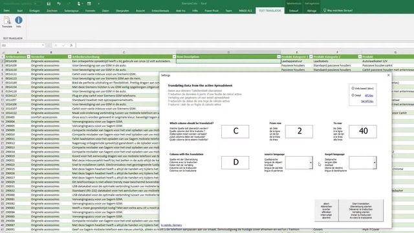Viewport: 414px width, 233px height.
Task: Switch to the Einfügen ribbon tab
Action: click(34, 10)
